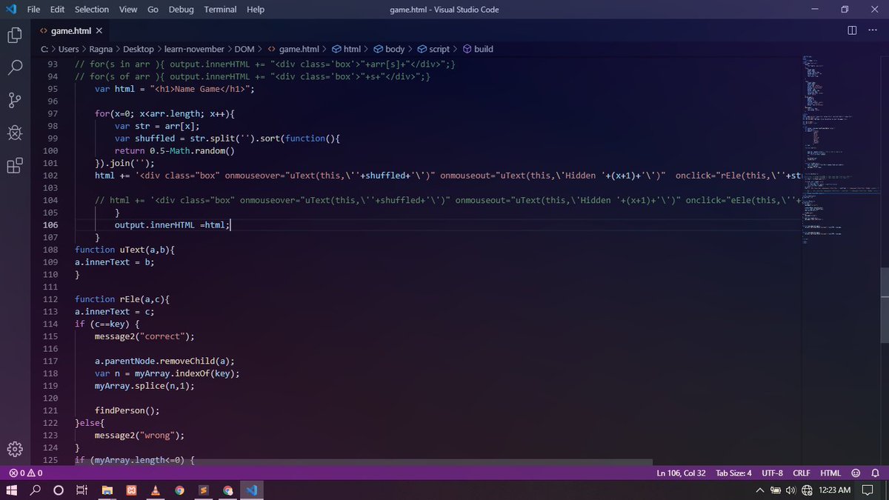Open the Explorer view in the activity bar

[15, 36]
